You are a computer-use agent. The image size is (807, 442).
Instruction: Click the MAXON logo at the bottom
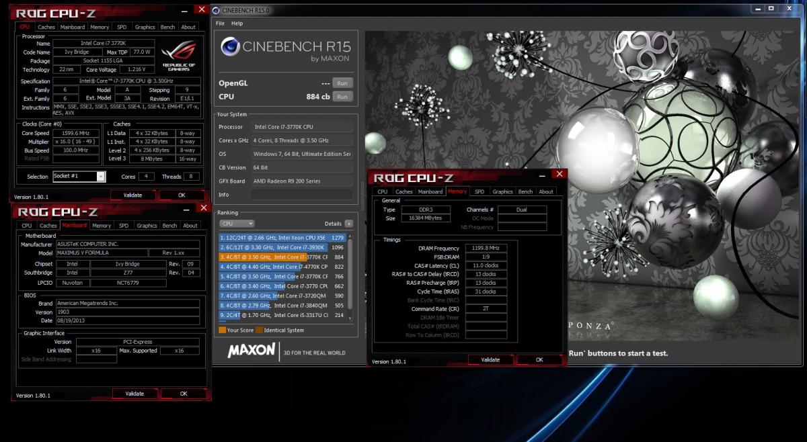pyautogui.click(x=252, y=350)
